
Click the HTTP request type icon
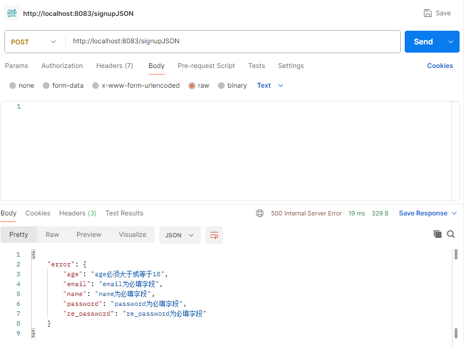[12, 13]
